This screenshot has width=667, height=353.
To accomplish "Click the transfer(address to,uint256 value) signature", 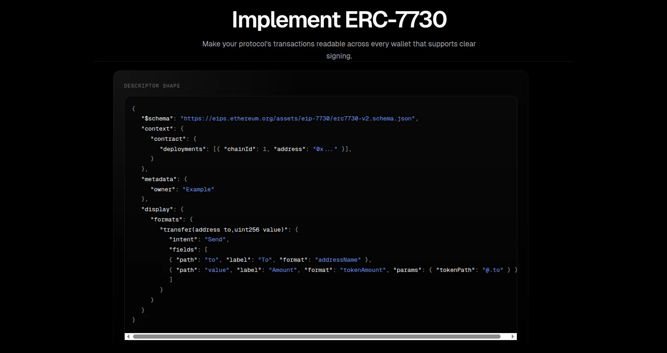I will click(x=223, y=229).
